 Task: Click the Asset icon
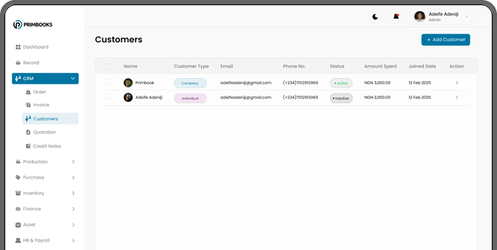[18, 225]
